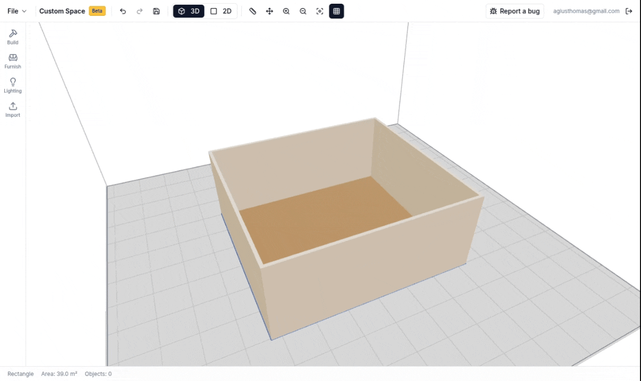This screenshot has height=381, width=641.
Task: Undo the last action
Action: click(x=123, y=11)
